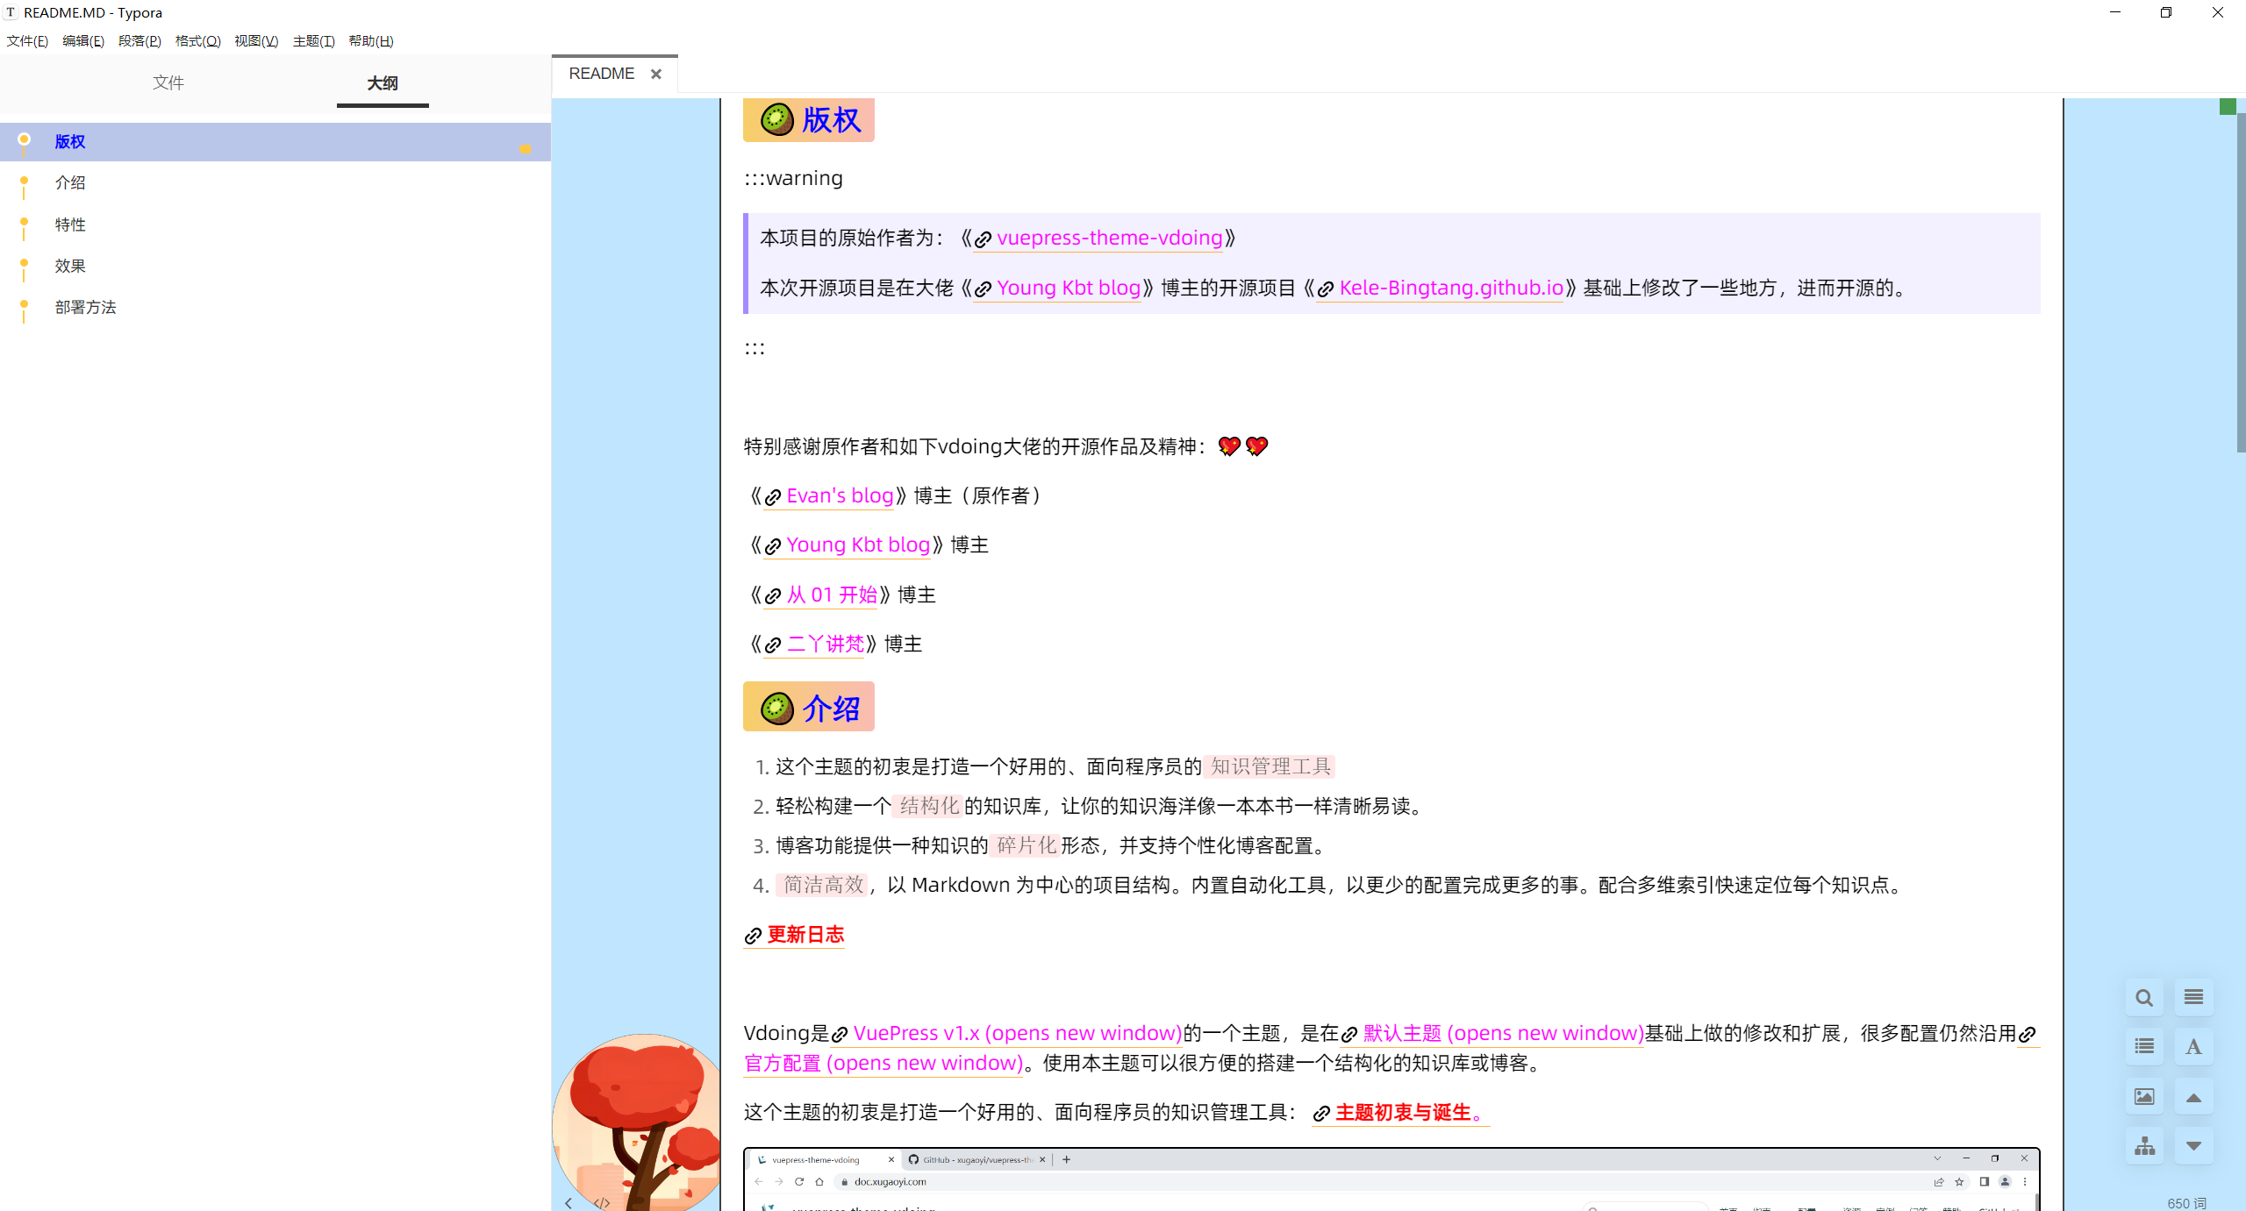
Task: Open the 主题(T) menu
Action: coord(313,41)
